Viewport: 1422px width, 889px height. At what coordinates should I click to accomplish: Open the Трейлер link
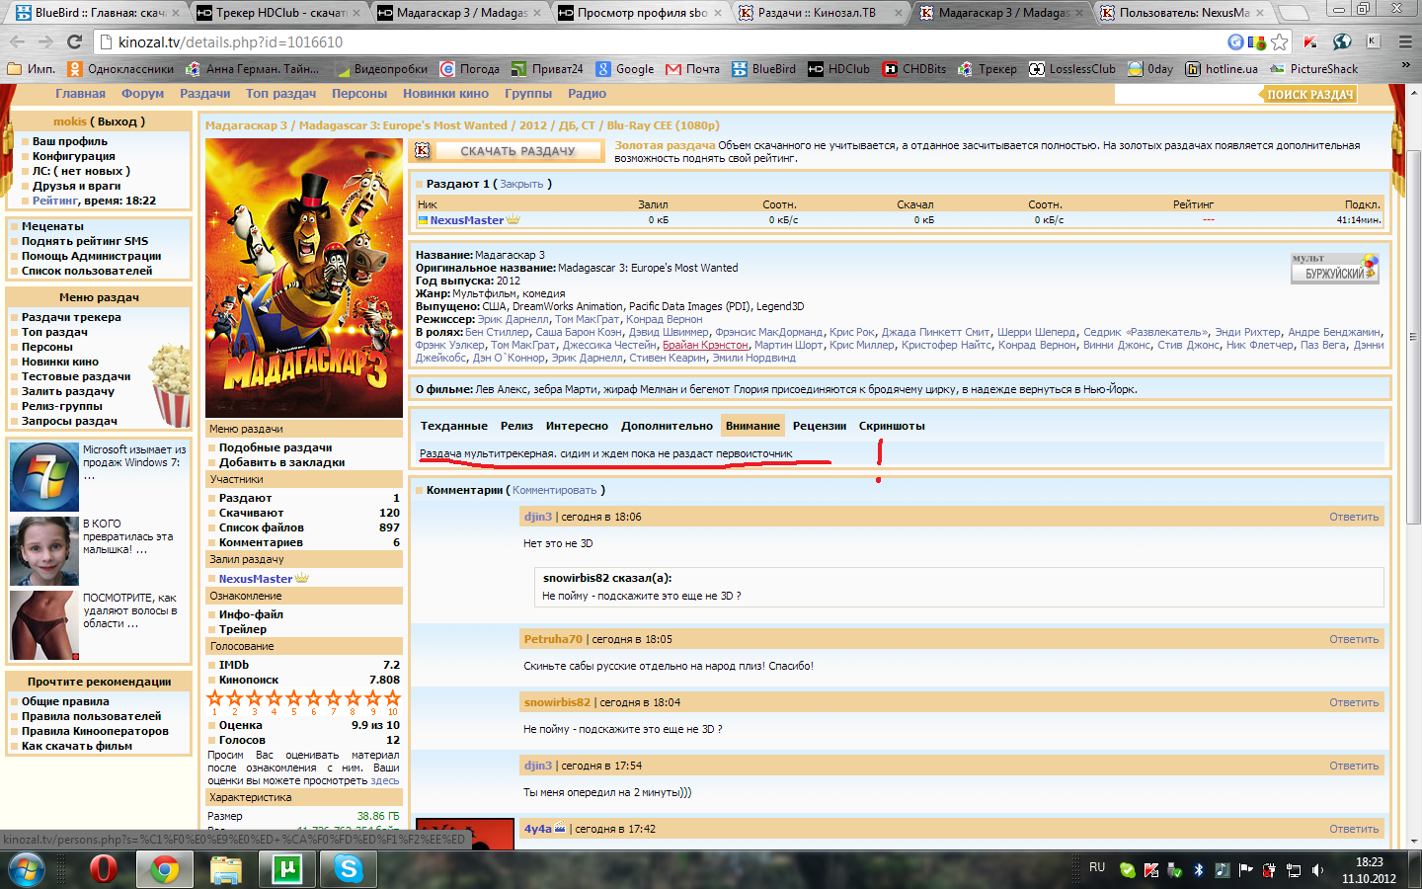(x=242, y=629)
